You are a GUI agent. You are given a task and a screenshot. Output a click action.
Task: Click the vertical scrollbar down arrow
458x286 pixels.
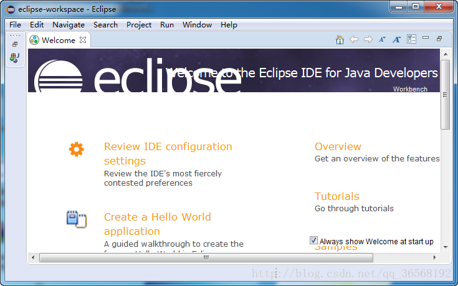pos(446,247)
